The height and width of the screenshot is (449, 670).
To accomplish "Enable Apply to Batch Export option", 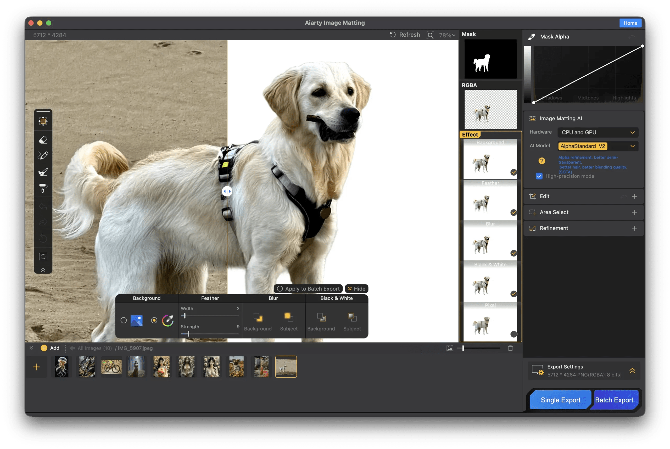I will pos(280,289).
